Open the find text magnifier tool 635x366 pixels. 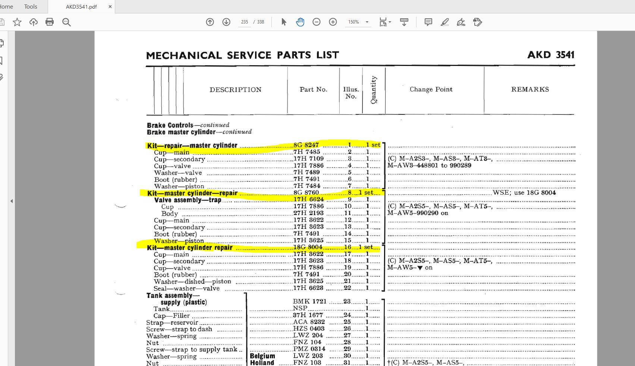pos(66,22)
